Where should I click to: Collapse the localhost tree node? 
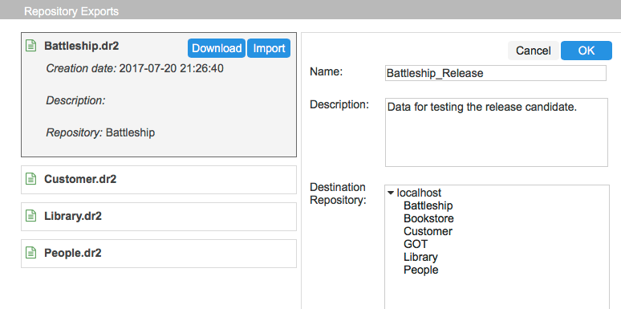tap(391, 193)
